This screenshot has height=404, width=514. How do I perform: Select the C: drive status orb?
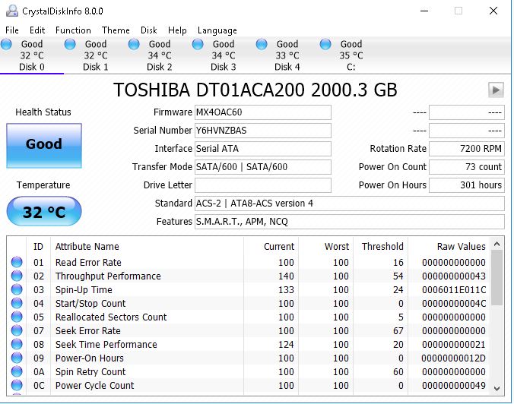326,45
